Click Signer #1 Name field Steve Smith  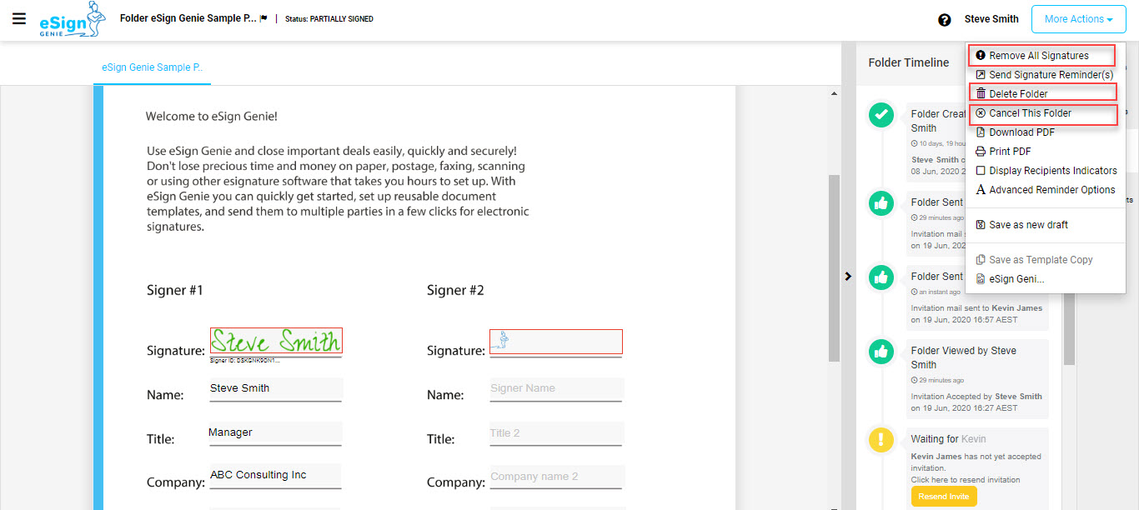click(275, 389)
